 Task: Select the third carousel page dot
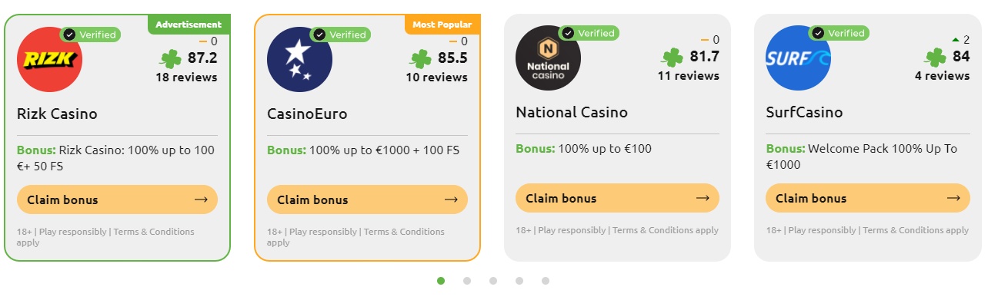[x=493, y=281]
